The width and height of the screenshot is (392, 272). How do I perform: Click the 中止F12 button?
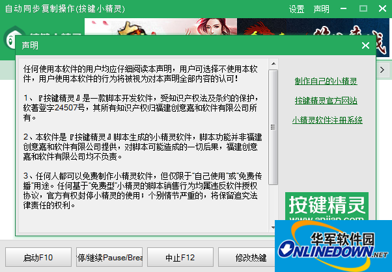(180, 257)
